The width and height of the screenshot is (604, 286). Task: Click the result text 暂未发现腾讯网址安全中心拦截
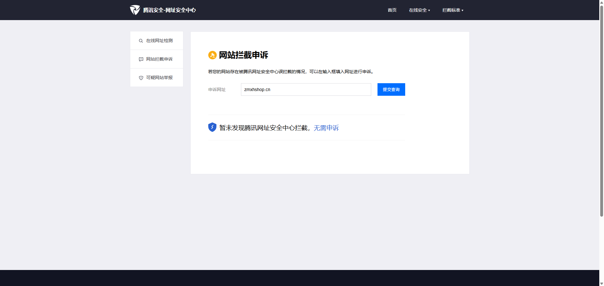pos(263,128)
